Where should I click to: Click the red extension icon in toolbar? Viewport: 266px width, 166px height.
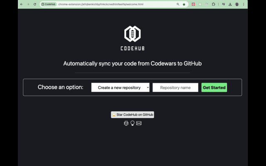pos(193,4)
